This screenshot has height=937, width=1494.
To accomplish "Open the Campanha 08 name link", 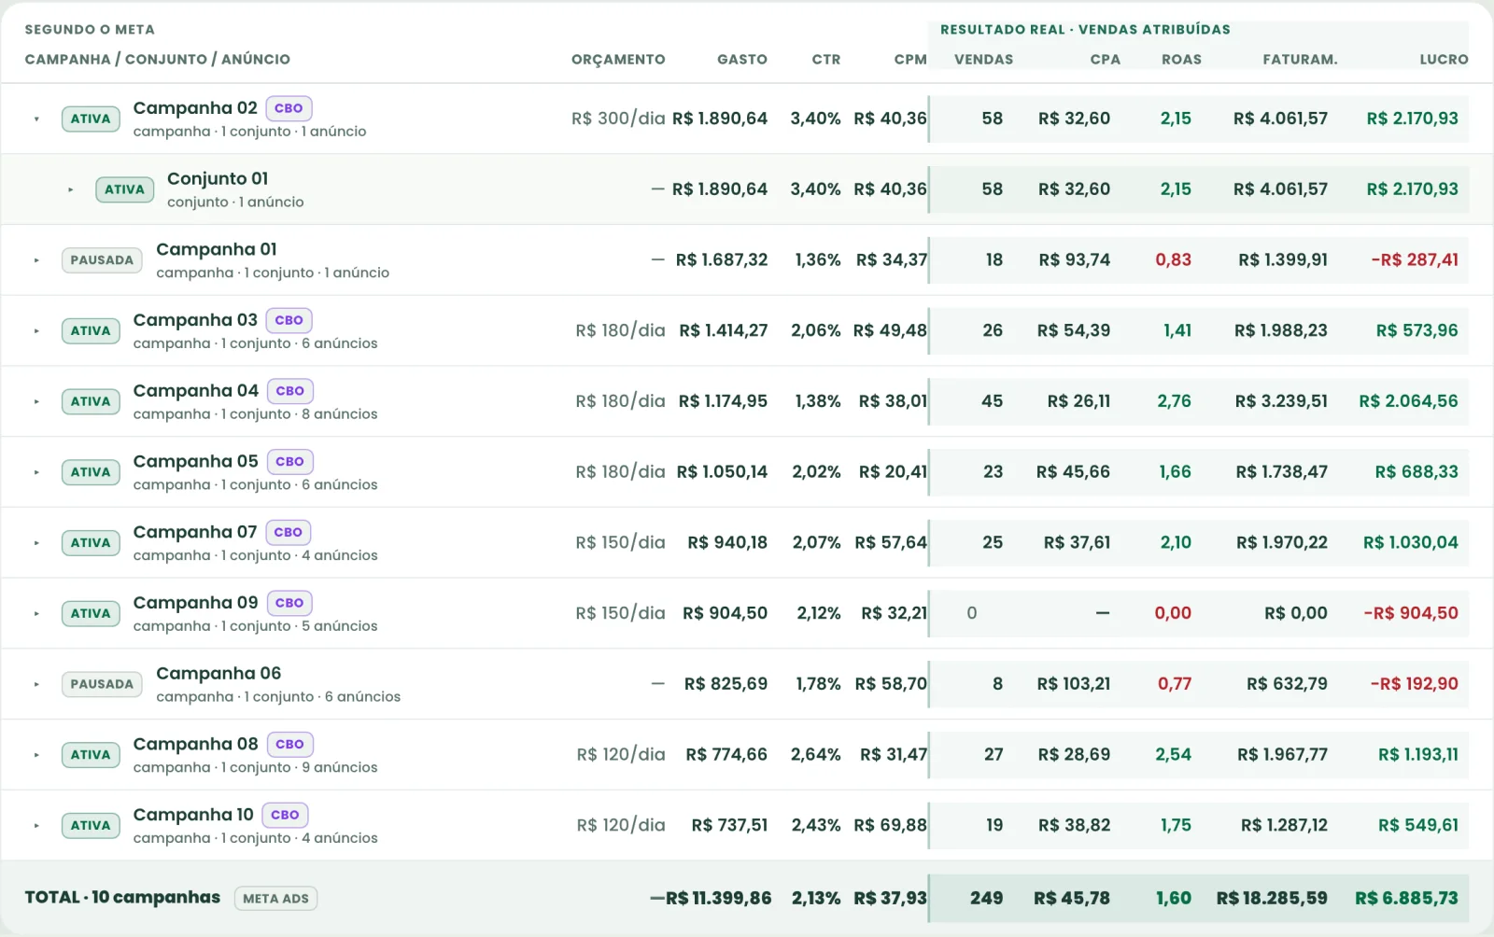I will (x=195, y=744).
